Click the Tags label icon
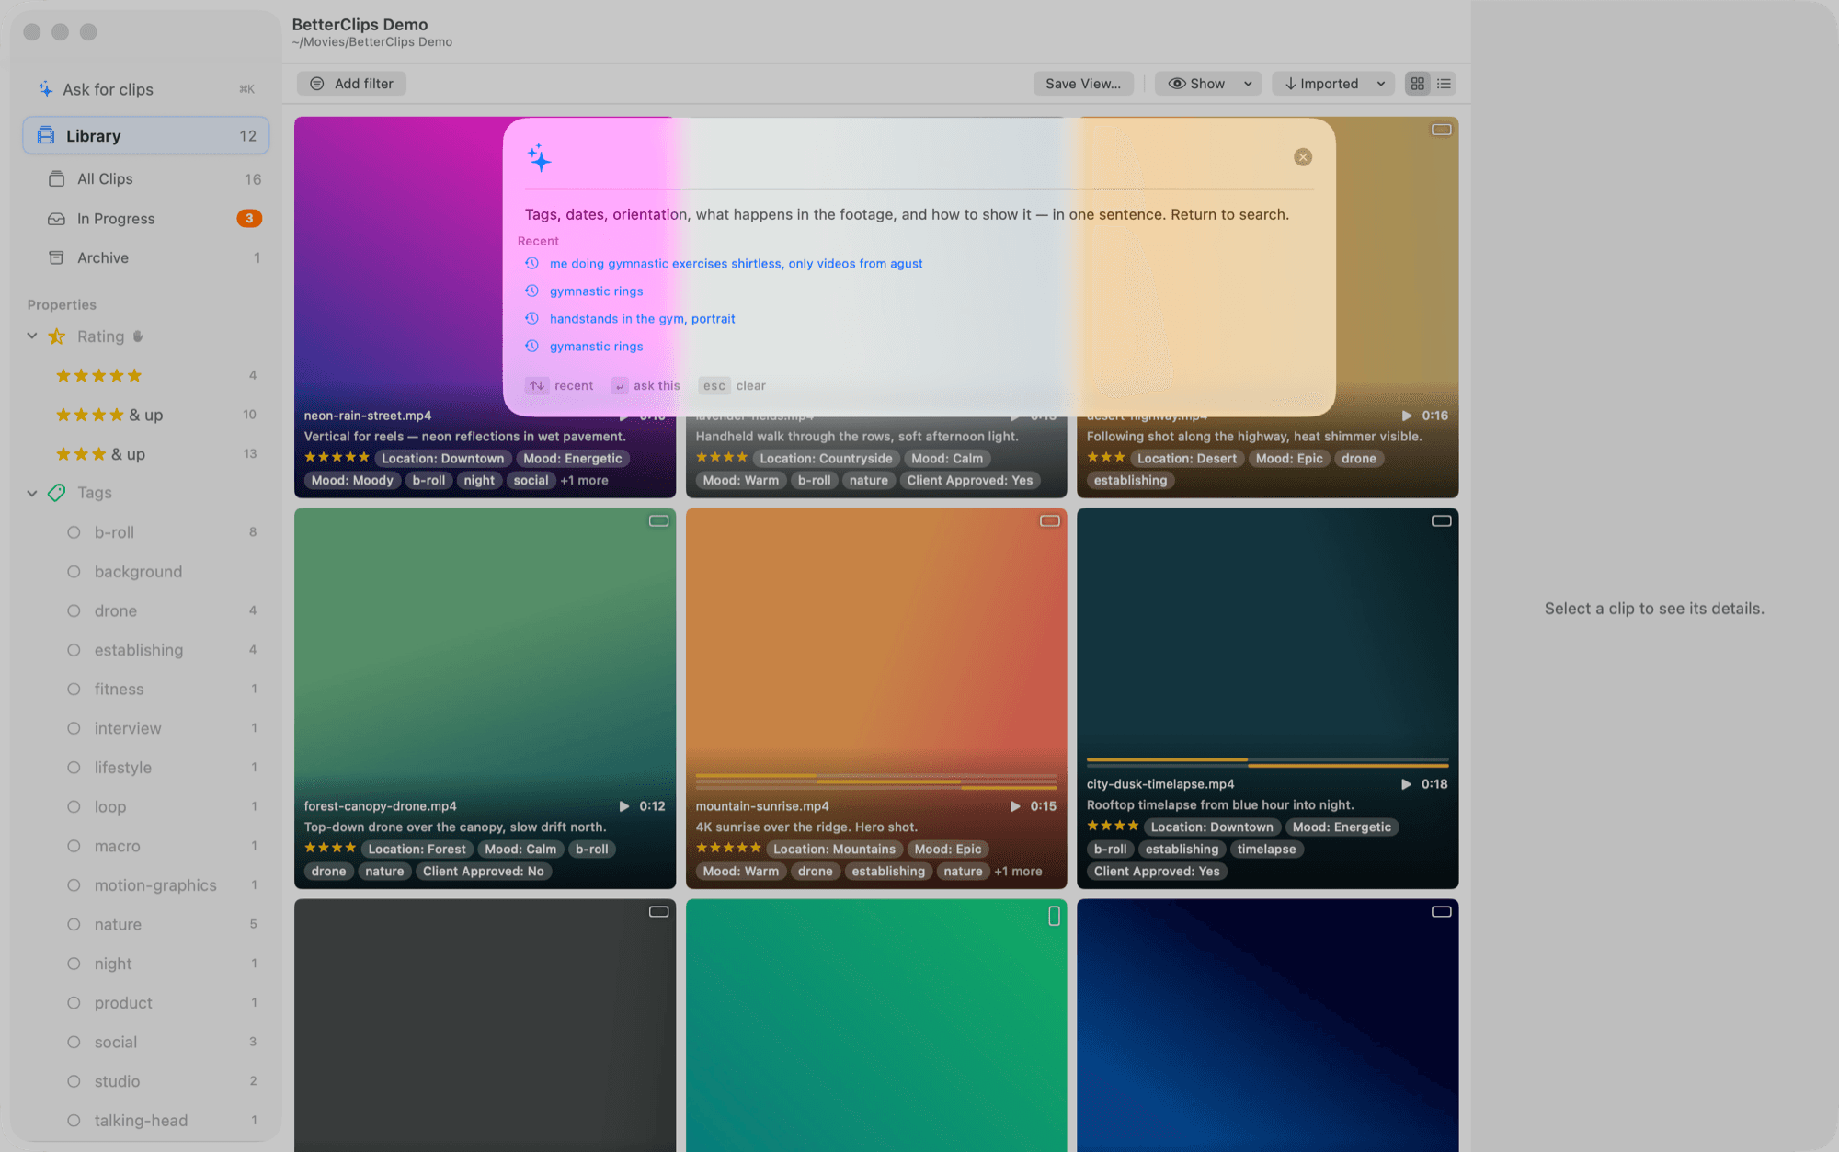This screenshot has width=1839, height=1152. tap(56, 493)
